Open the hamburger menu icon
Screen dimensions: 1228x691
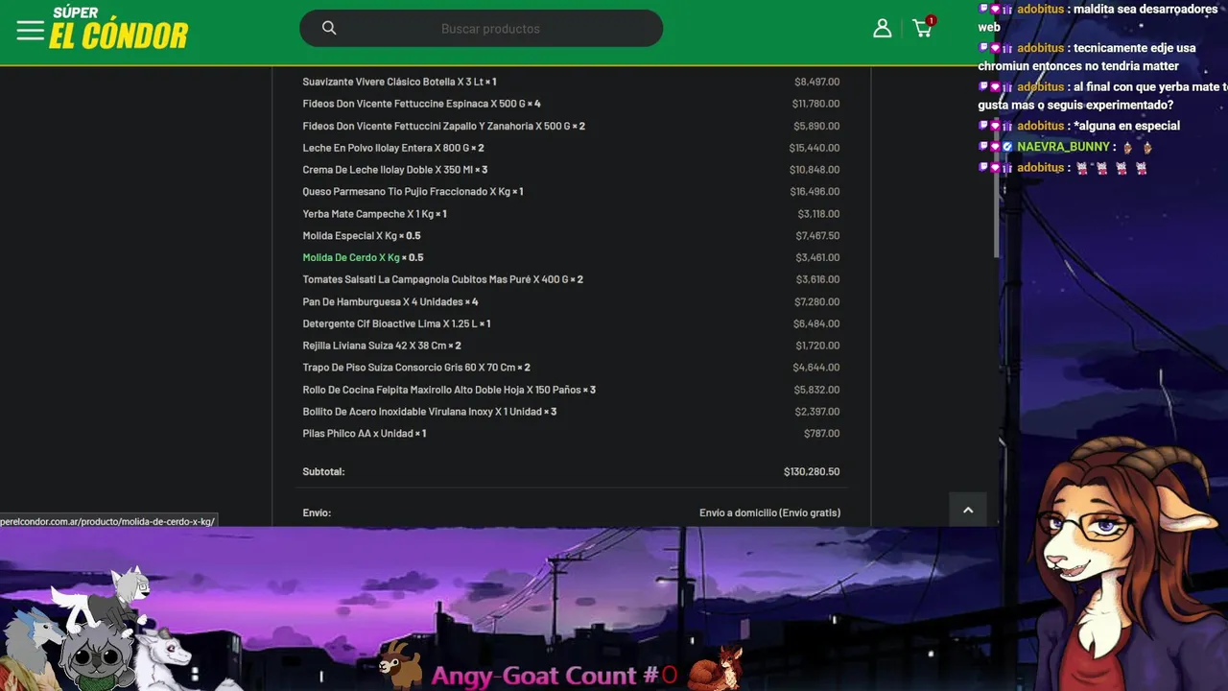[30, 30]
